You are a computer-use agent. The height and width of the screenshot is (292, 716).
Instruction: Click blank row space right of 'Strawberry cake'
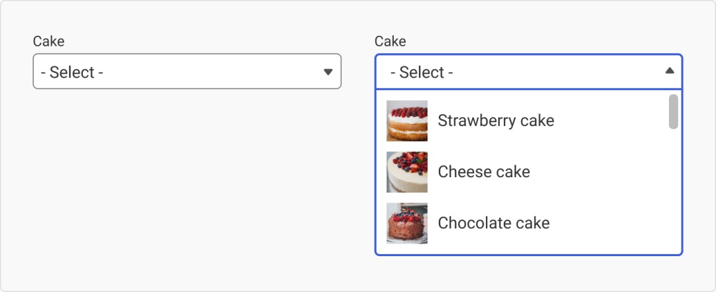click(x=610, y=121)
